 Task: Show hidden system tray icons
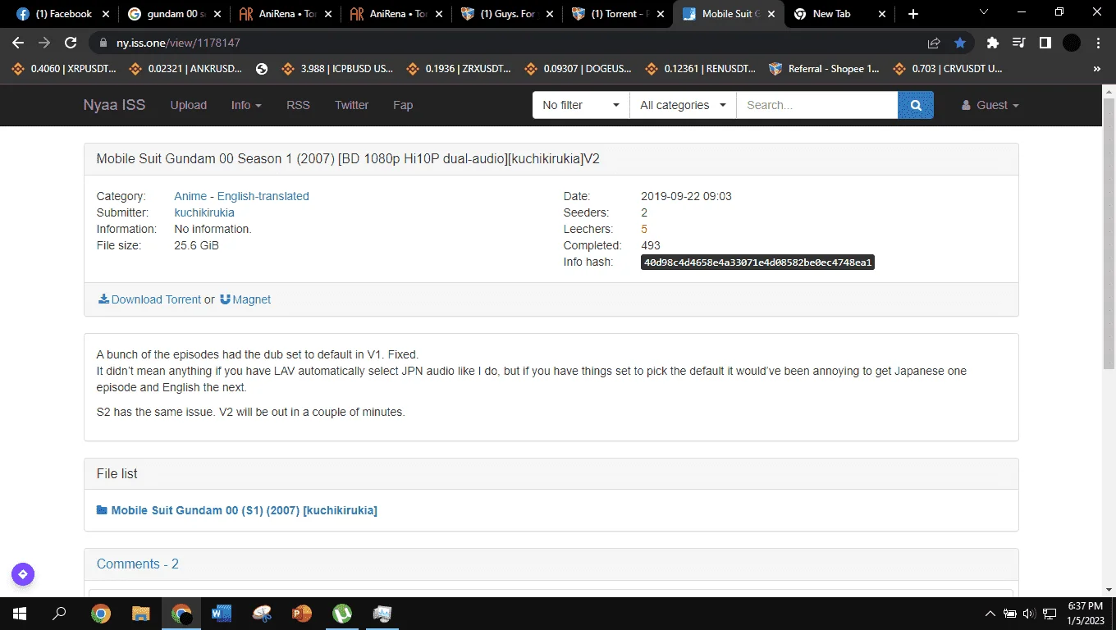coord(990,614)
